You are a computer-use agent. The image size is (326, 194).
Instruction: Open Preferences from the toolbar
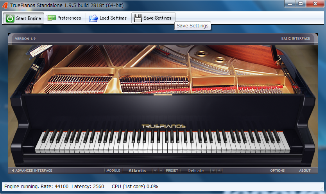[x=64, y=18]
